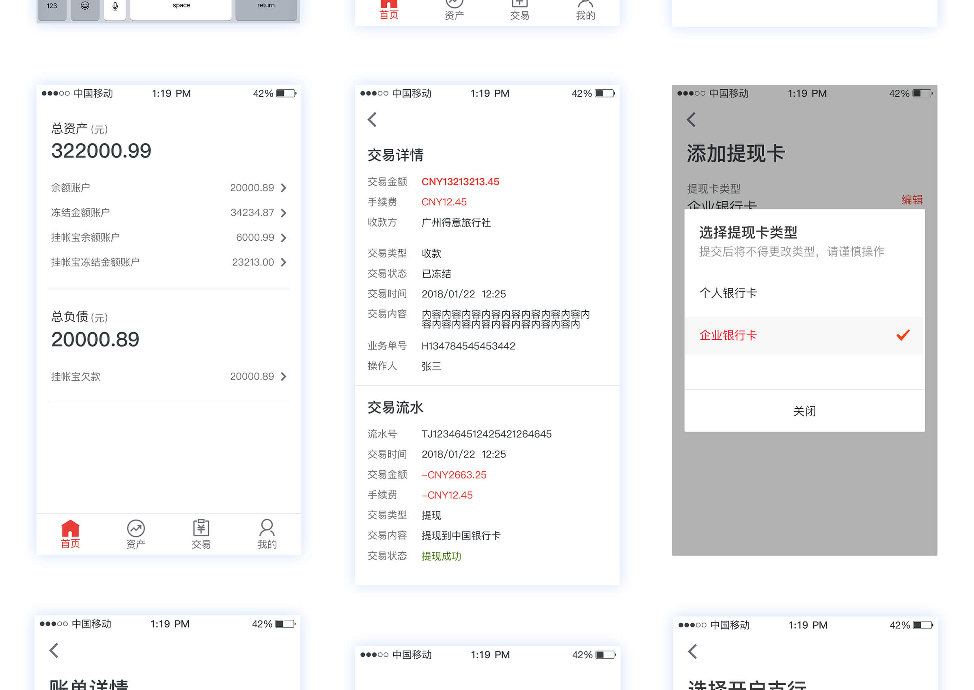The width and height of the screenshot is (974, 690).
Task: Open 我的 profile icon in bottom-left phone
Action: pos(267,528)
